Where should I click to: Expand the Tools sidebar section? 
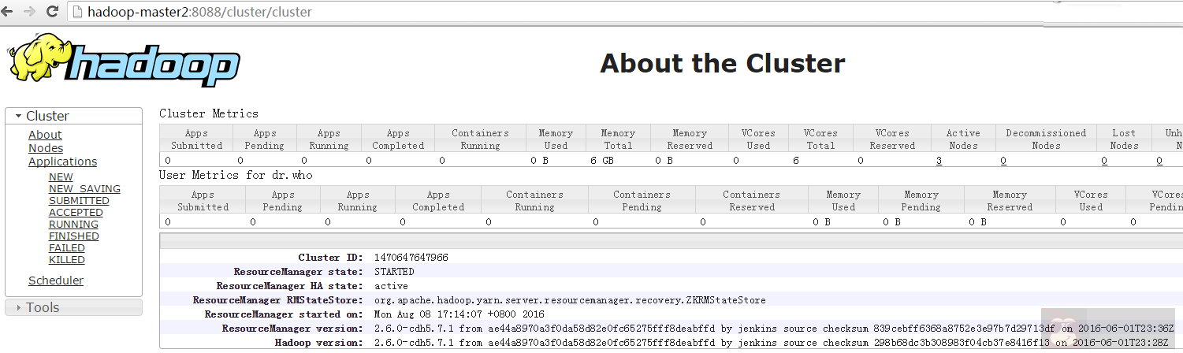tap(74, 307)
